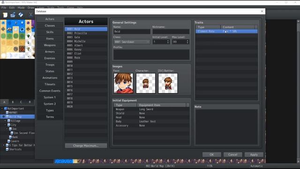The width and height of the screenshot is (300, 169).
Task: Select the Element Rate trait row
Action: pos(226,31)
